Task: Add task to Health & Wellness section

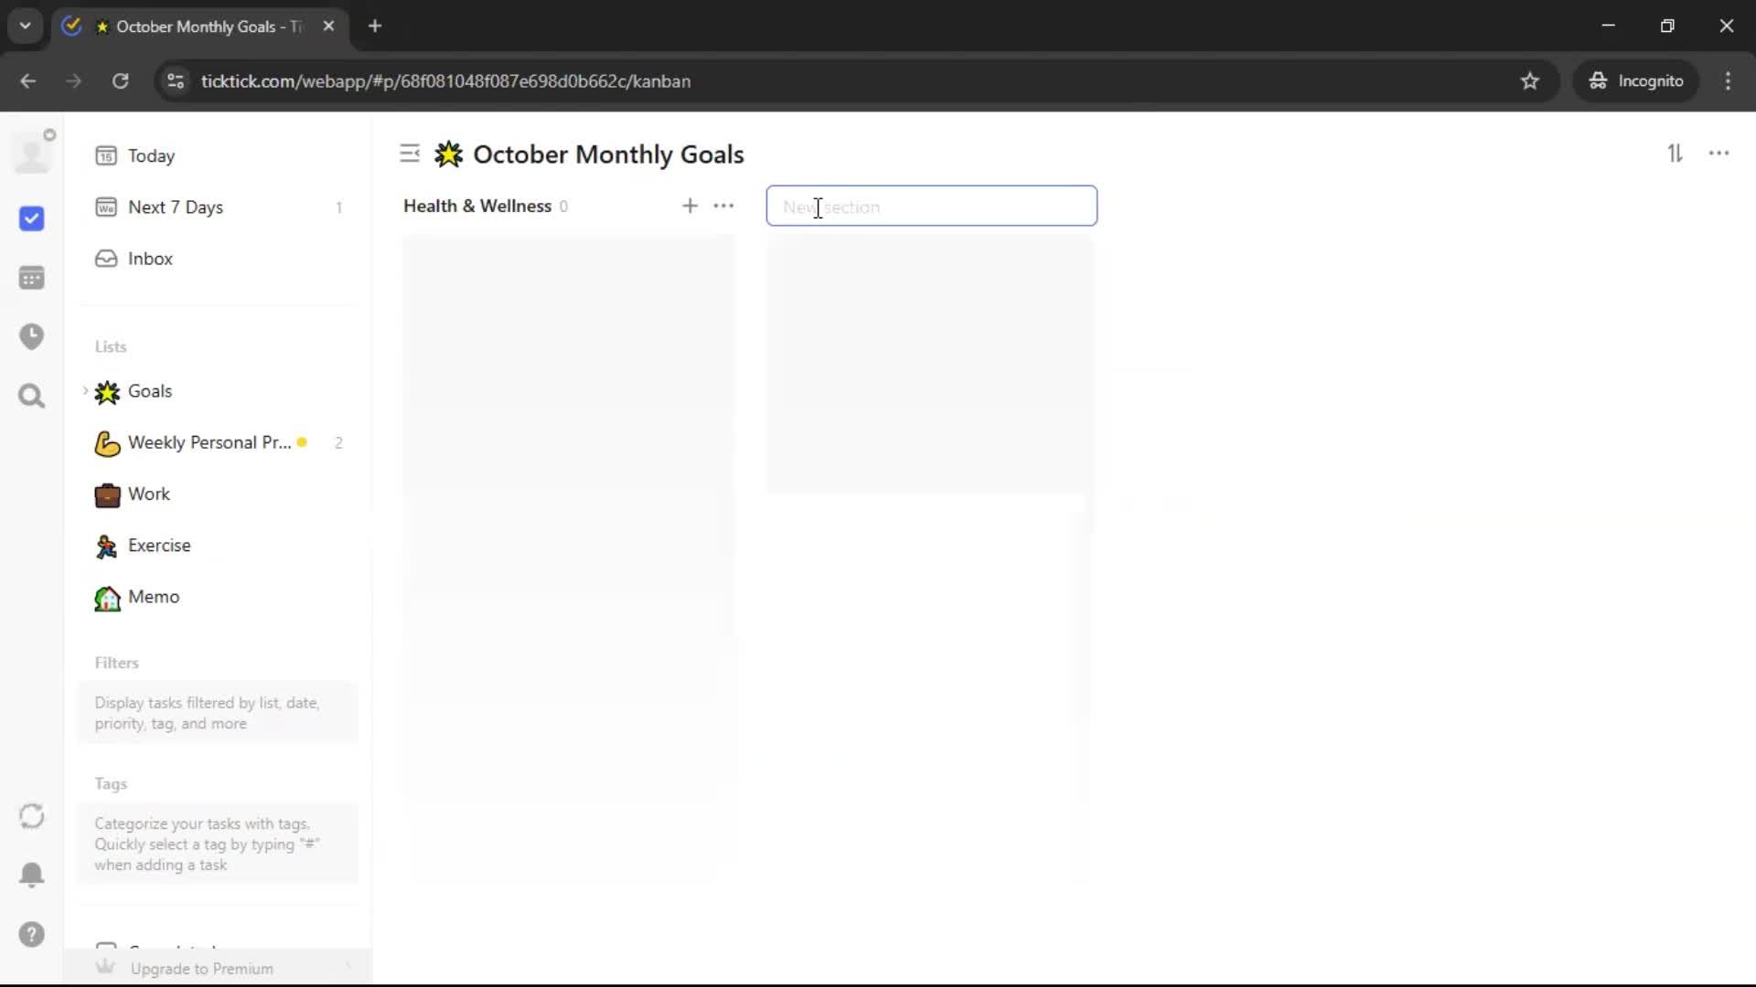Action: pos(690,206)
